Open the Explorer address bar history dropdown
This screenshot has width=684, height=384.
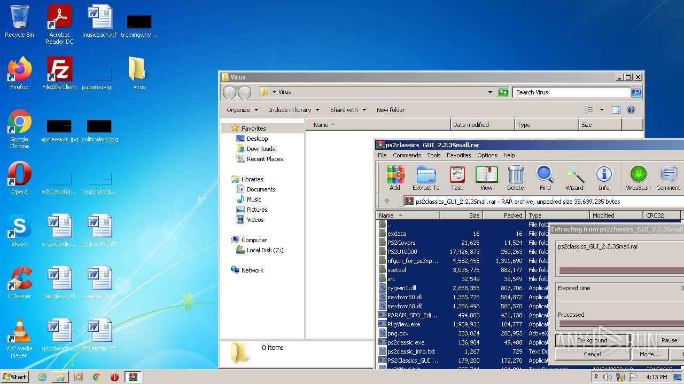pyautogui.click(x=490, y=92)
